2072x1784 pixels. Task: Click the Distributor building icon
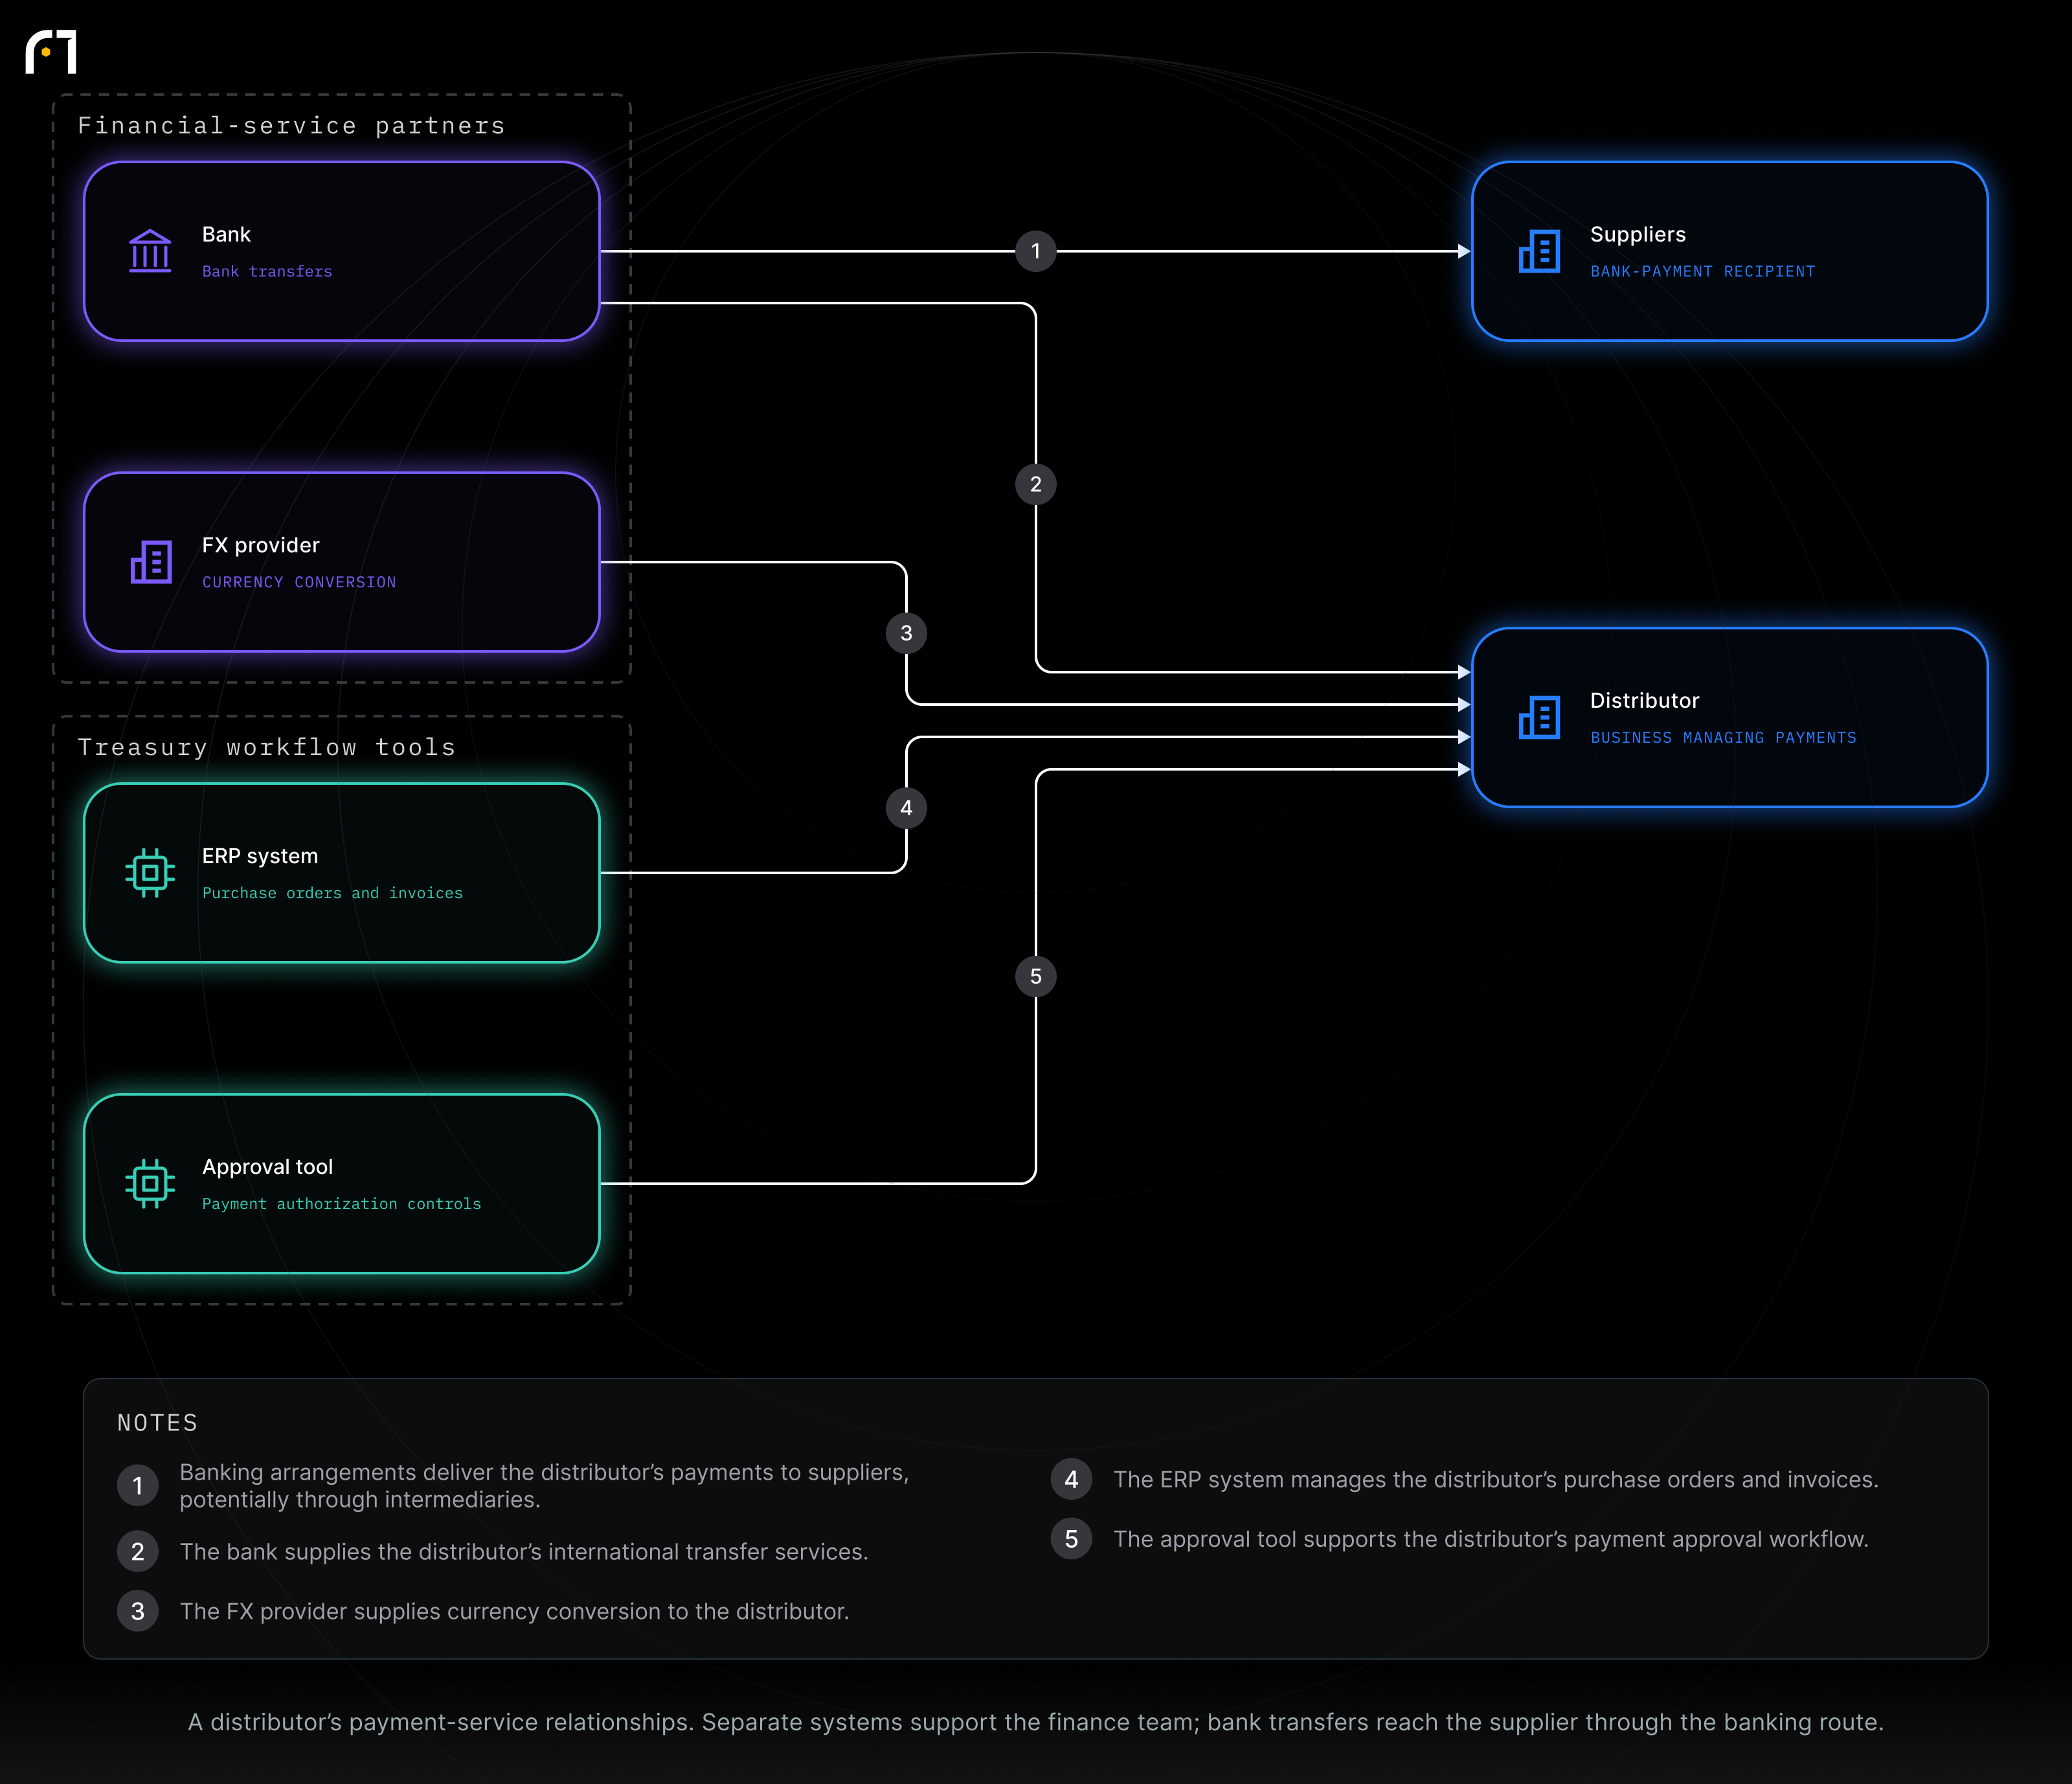tap(1539, 717)
